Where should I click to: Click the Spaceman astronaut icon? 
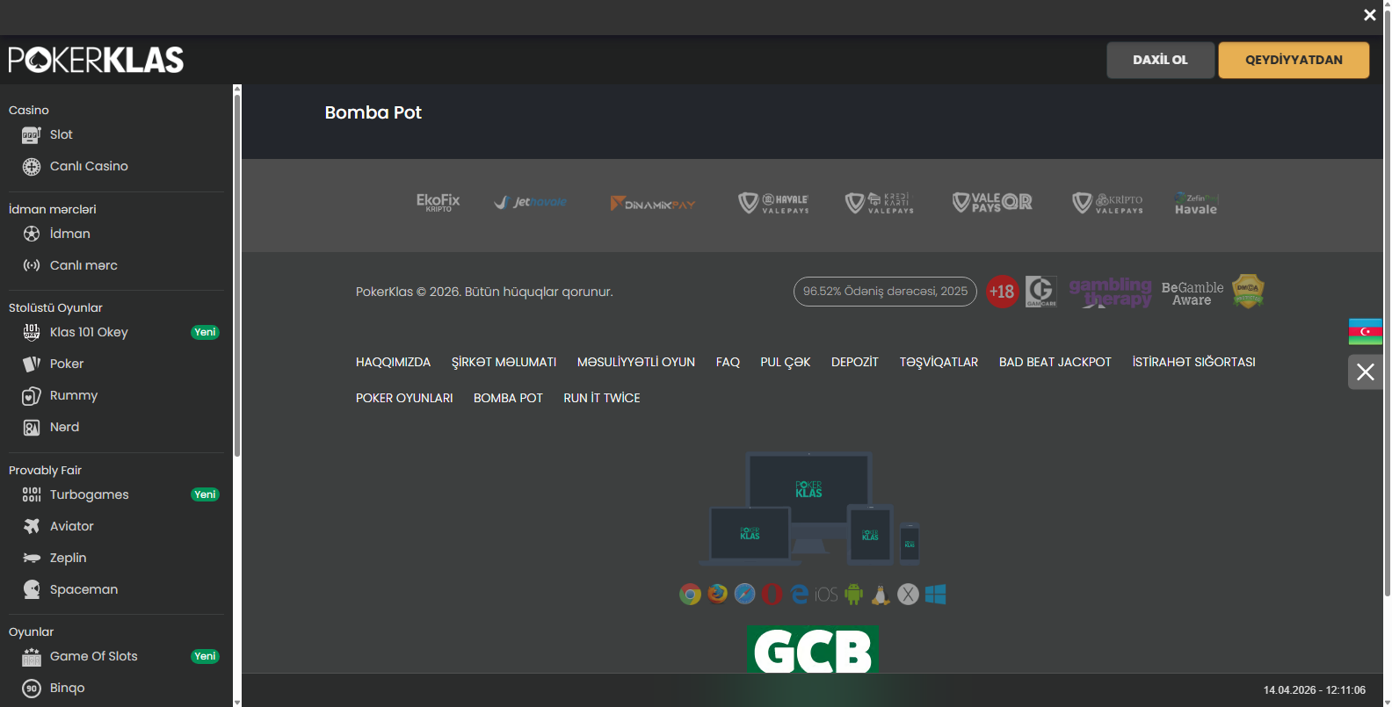32,589
